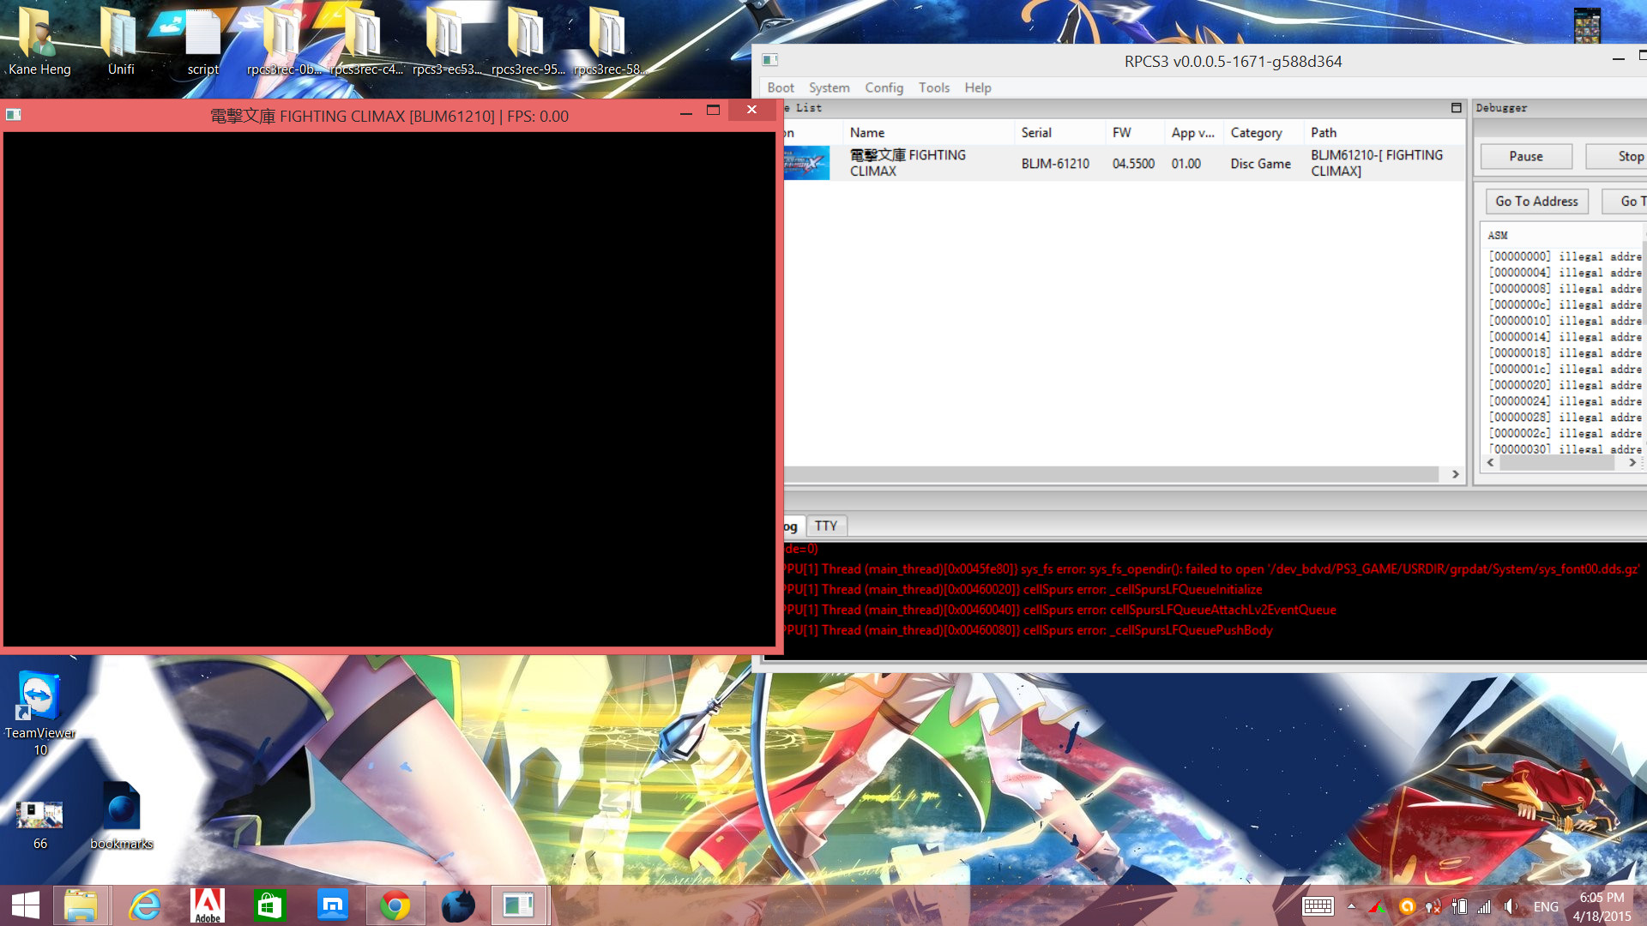
Task: Show hidden system tray icons
Action: pyautogui.click(x=1351, y=906)
